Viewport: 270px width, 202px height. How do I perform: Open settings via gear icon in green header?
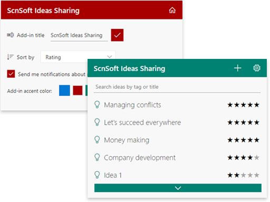[x=257, y=68]
